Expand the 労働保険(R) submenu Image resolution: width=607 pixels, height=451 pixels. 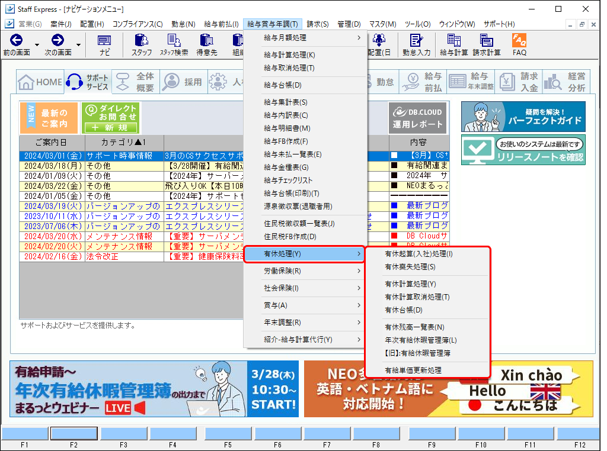(x=305, y=271)
